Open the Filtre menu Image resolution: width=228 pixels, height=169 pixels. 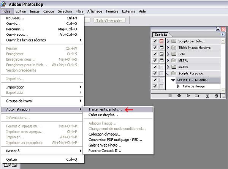[79, 11]
